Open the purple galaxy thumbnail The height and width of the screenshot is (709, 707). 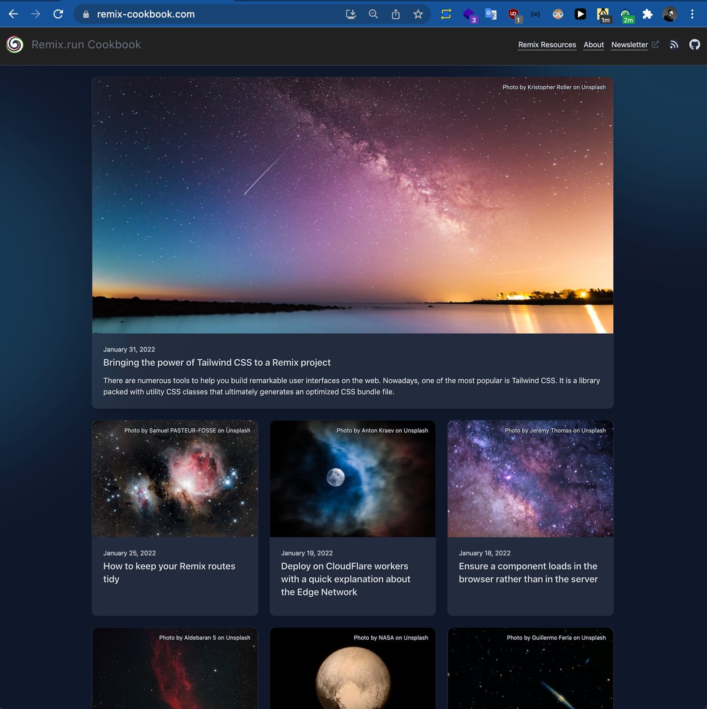pos(531,479)
